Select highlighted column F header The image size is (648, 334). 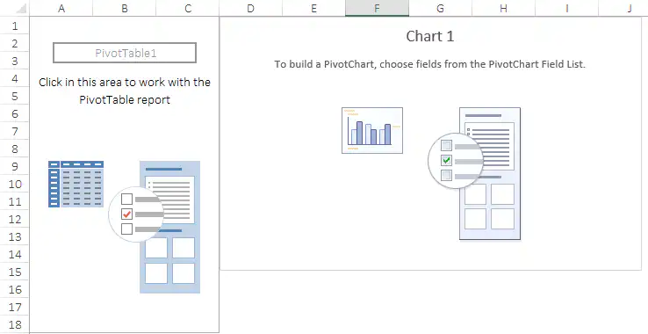[x=378, y=8]
